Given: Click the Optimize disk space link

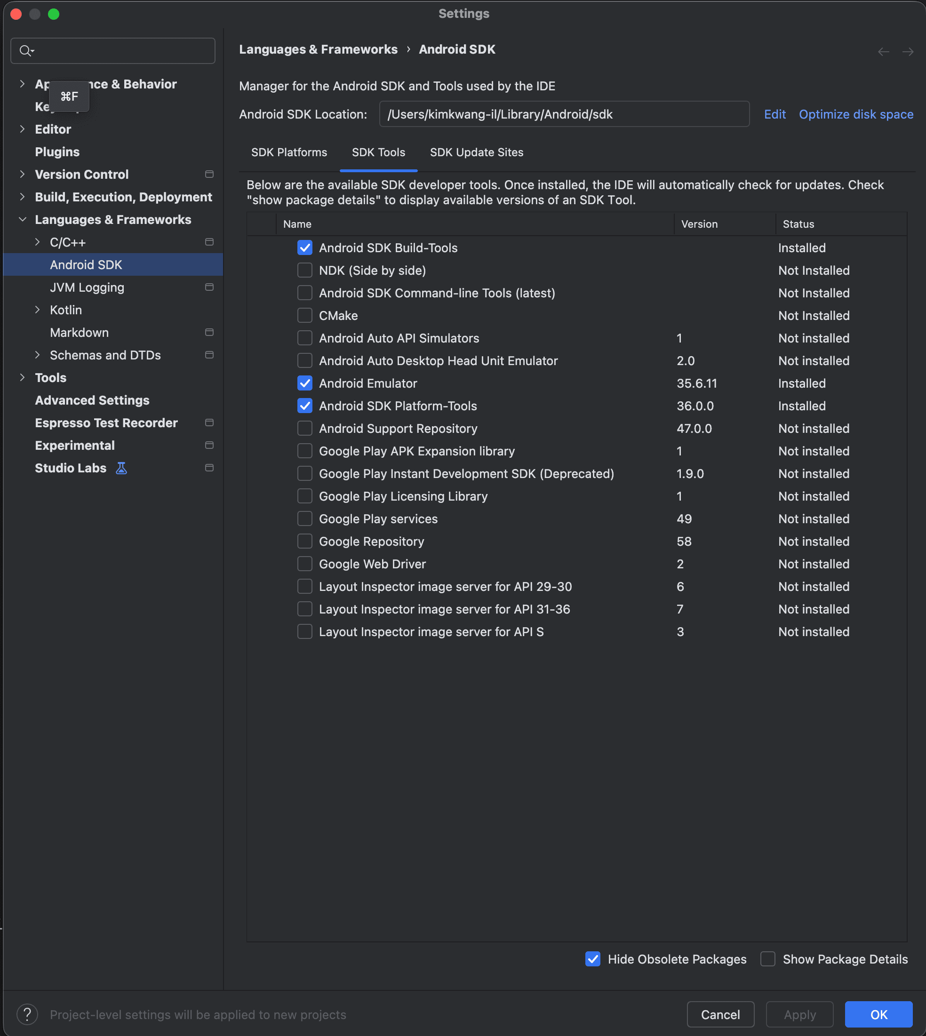Looking at the screenshot, I should point(856,114).
